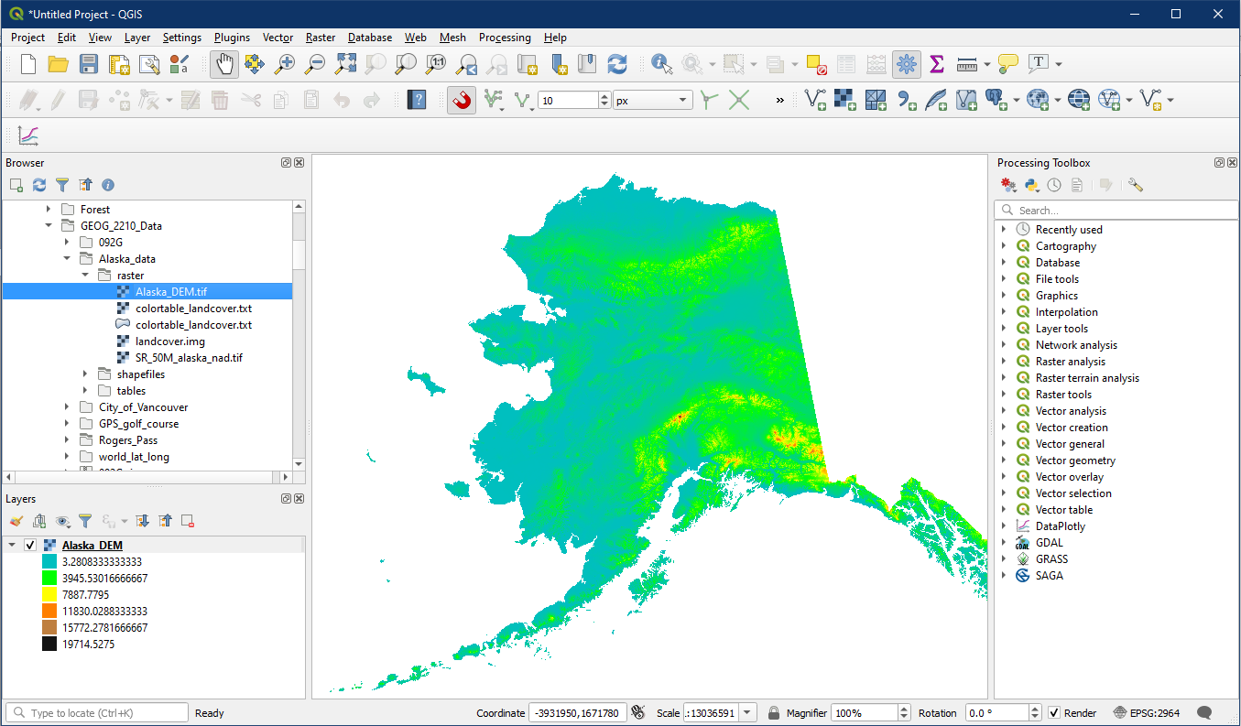Open Layer Styling paintbrush in Layers panel
This screenshot has width=1241, height=726.
pos(16,521)
